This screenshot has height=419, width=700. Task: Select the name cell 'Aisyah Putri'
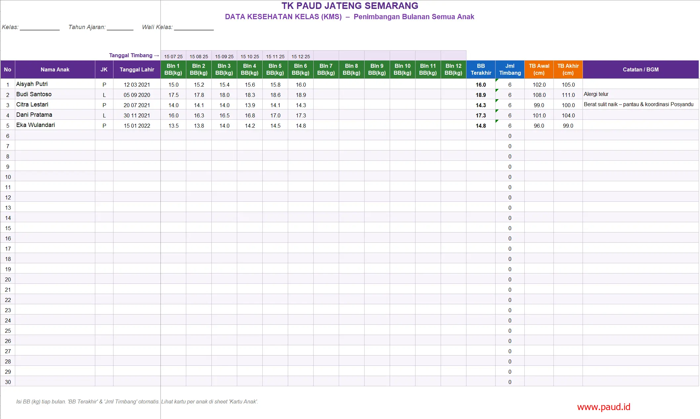click(x=55, y=84)
